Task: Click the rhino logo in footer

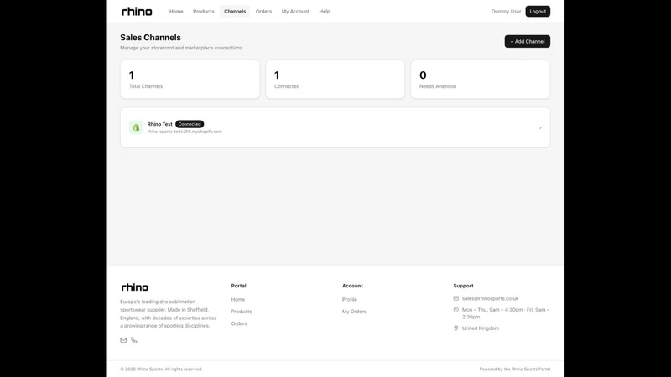Action: (x=134, y=287)
